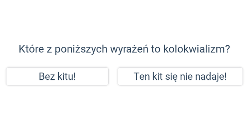Choose the longer answer button mentioning "kit się"
249x124 pixels.
pyautogui.click(x=180, y=76)
